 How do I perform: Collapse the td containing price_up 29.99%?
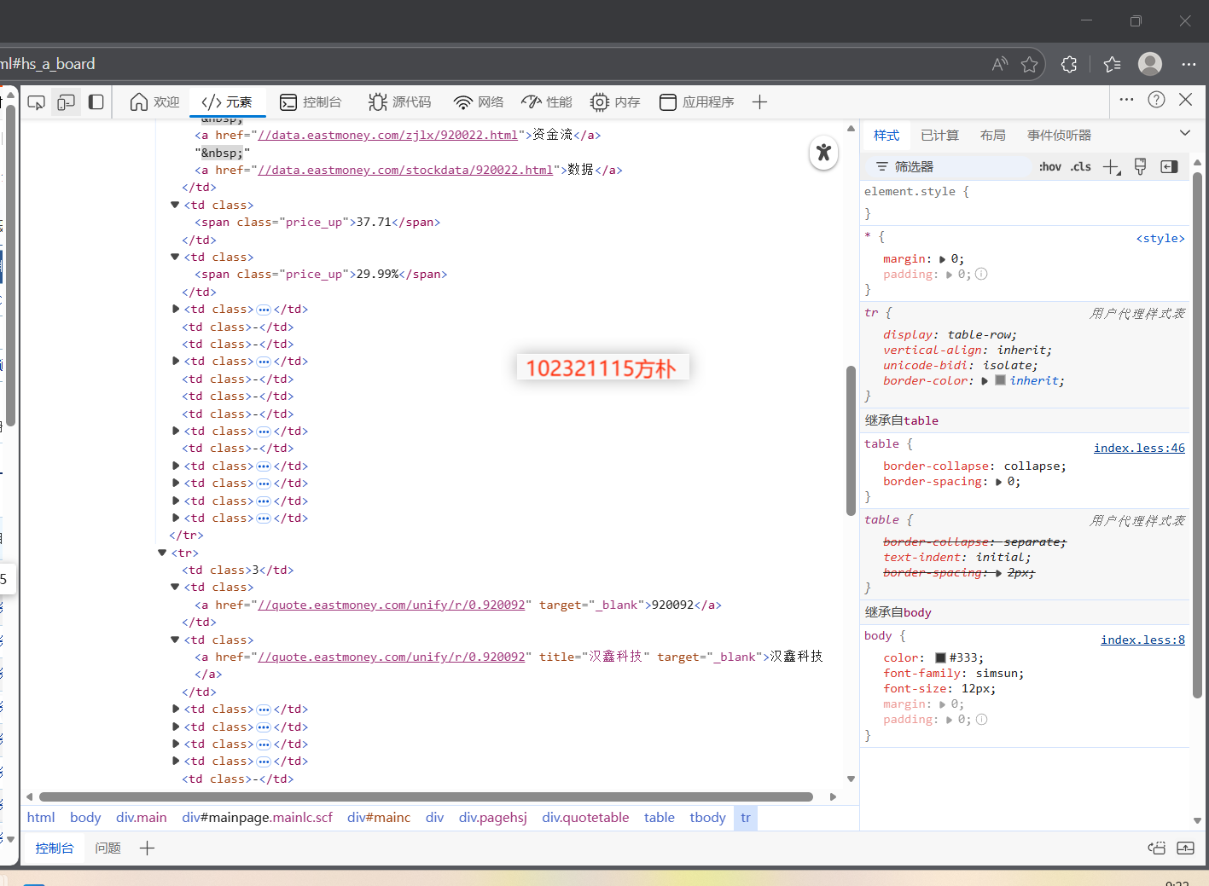click(175, 257)
